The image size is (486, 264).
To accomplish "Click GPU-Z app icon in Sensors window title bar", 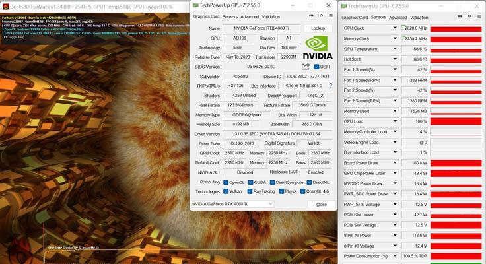I will [344, 6].
